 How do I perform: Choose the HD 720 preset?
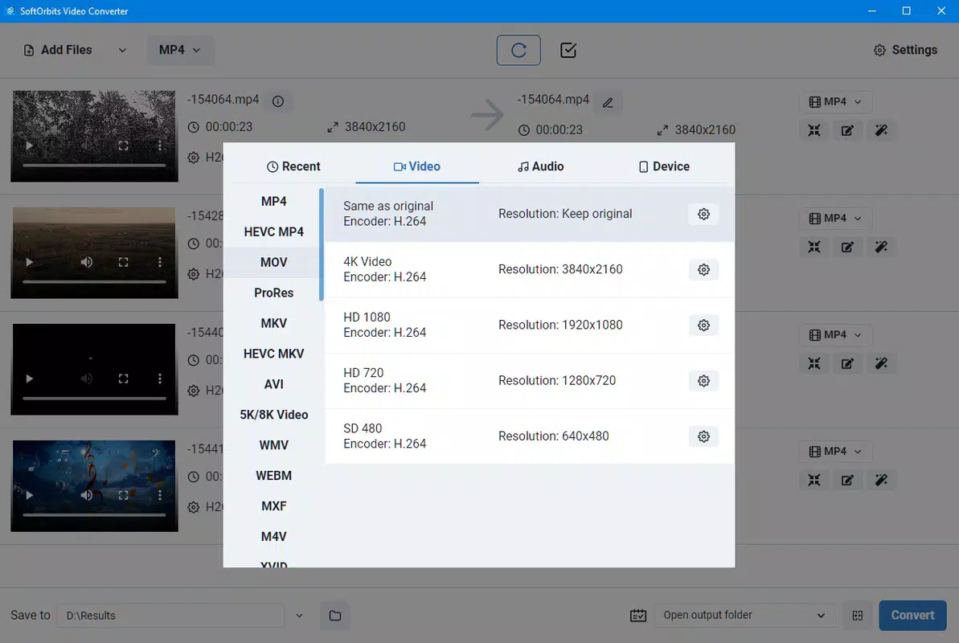pos(529,380)
